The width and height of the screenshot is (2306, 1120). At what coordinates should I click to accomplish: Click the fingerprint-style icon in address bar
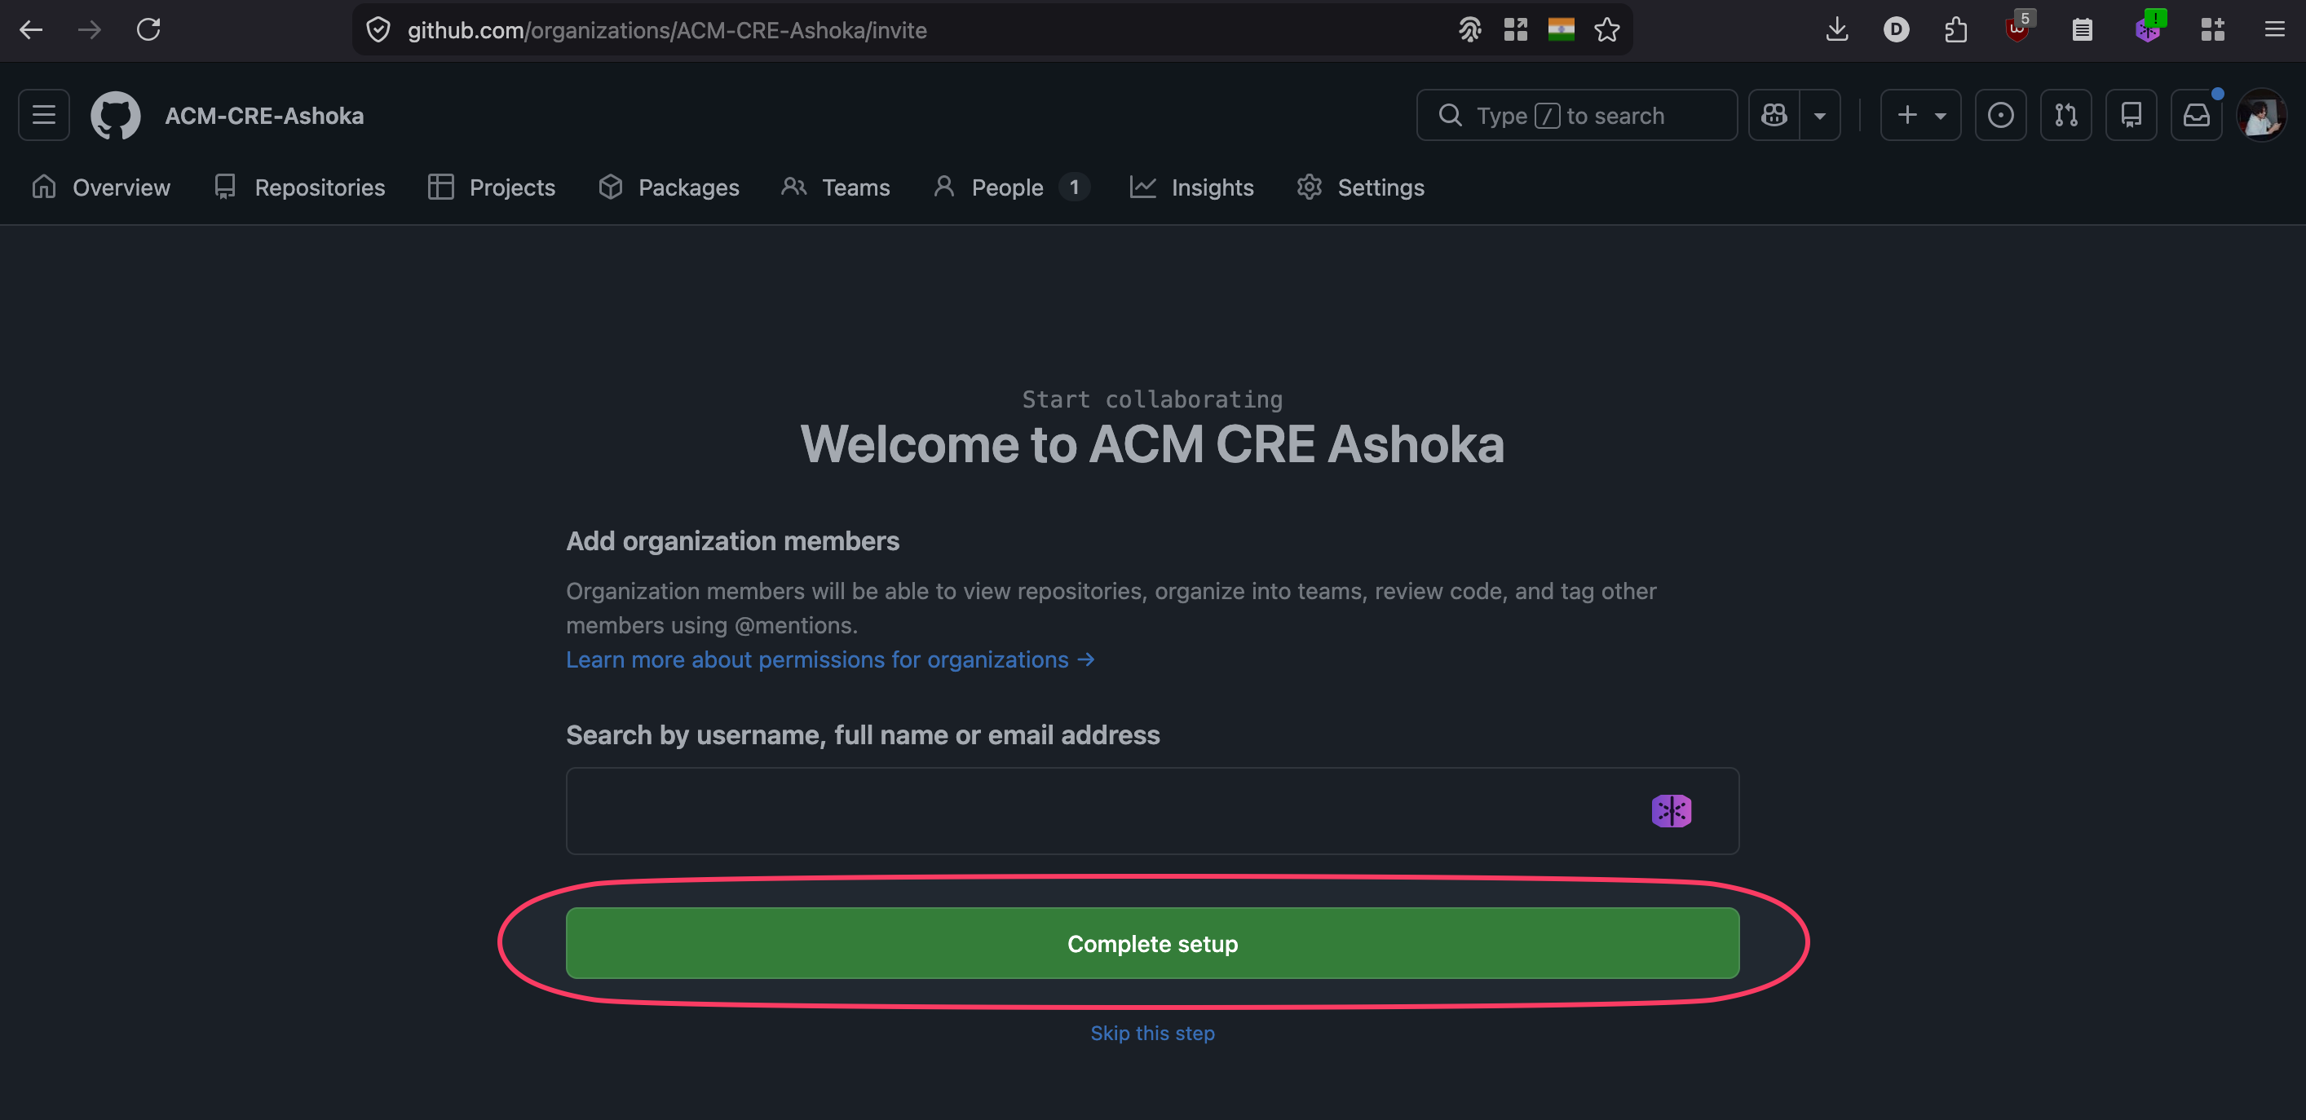1470,29
